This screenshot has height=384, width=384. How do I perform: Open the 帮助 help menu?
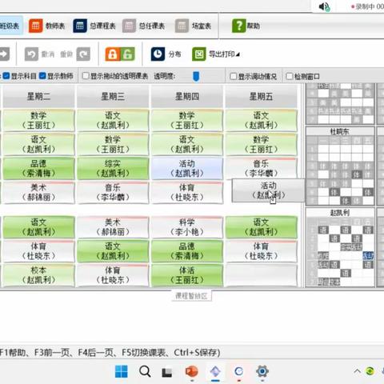[x=246, y=26]
